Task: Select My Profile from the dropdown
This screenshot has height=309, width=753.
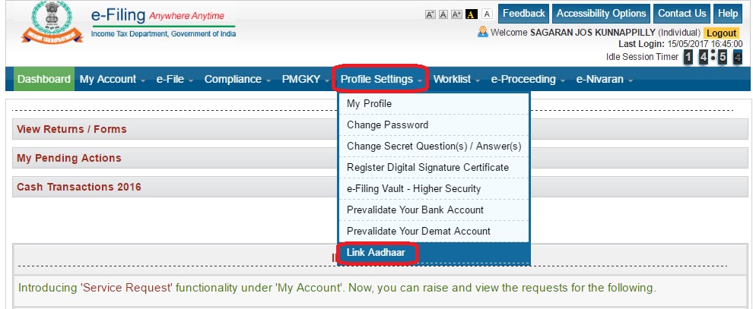Action: 434,103
